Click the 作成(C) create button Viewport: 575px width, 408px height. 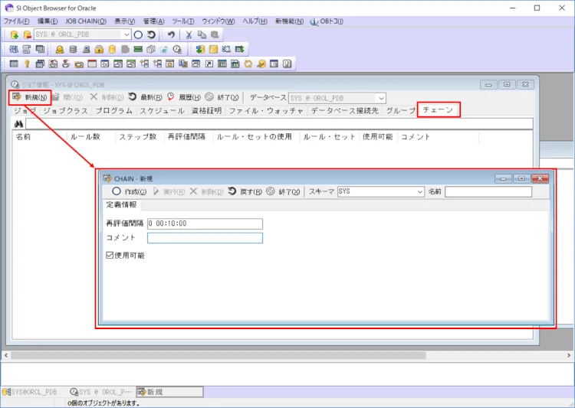click(x=130, y=191)
